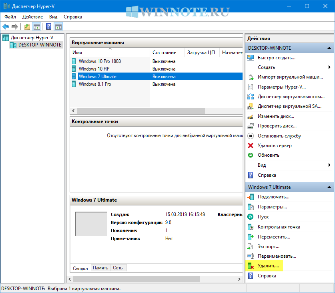Select the Windows 7 Ultimate virtual machine row
This screenshot has height=293, width=335.
point(157,77)
